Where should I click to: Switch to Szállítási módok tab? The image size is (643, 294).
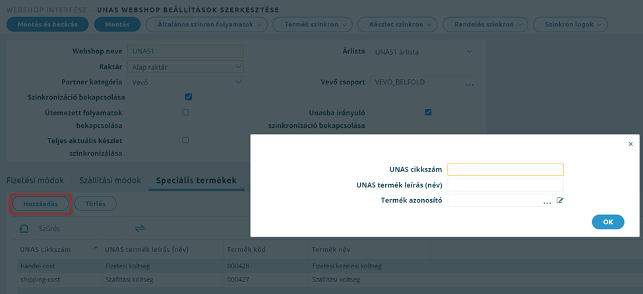pyautogui.click(x=110, y=181)
